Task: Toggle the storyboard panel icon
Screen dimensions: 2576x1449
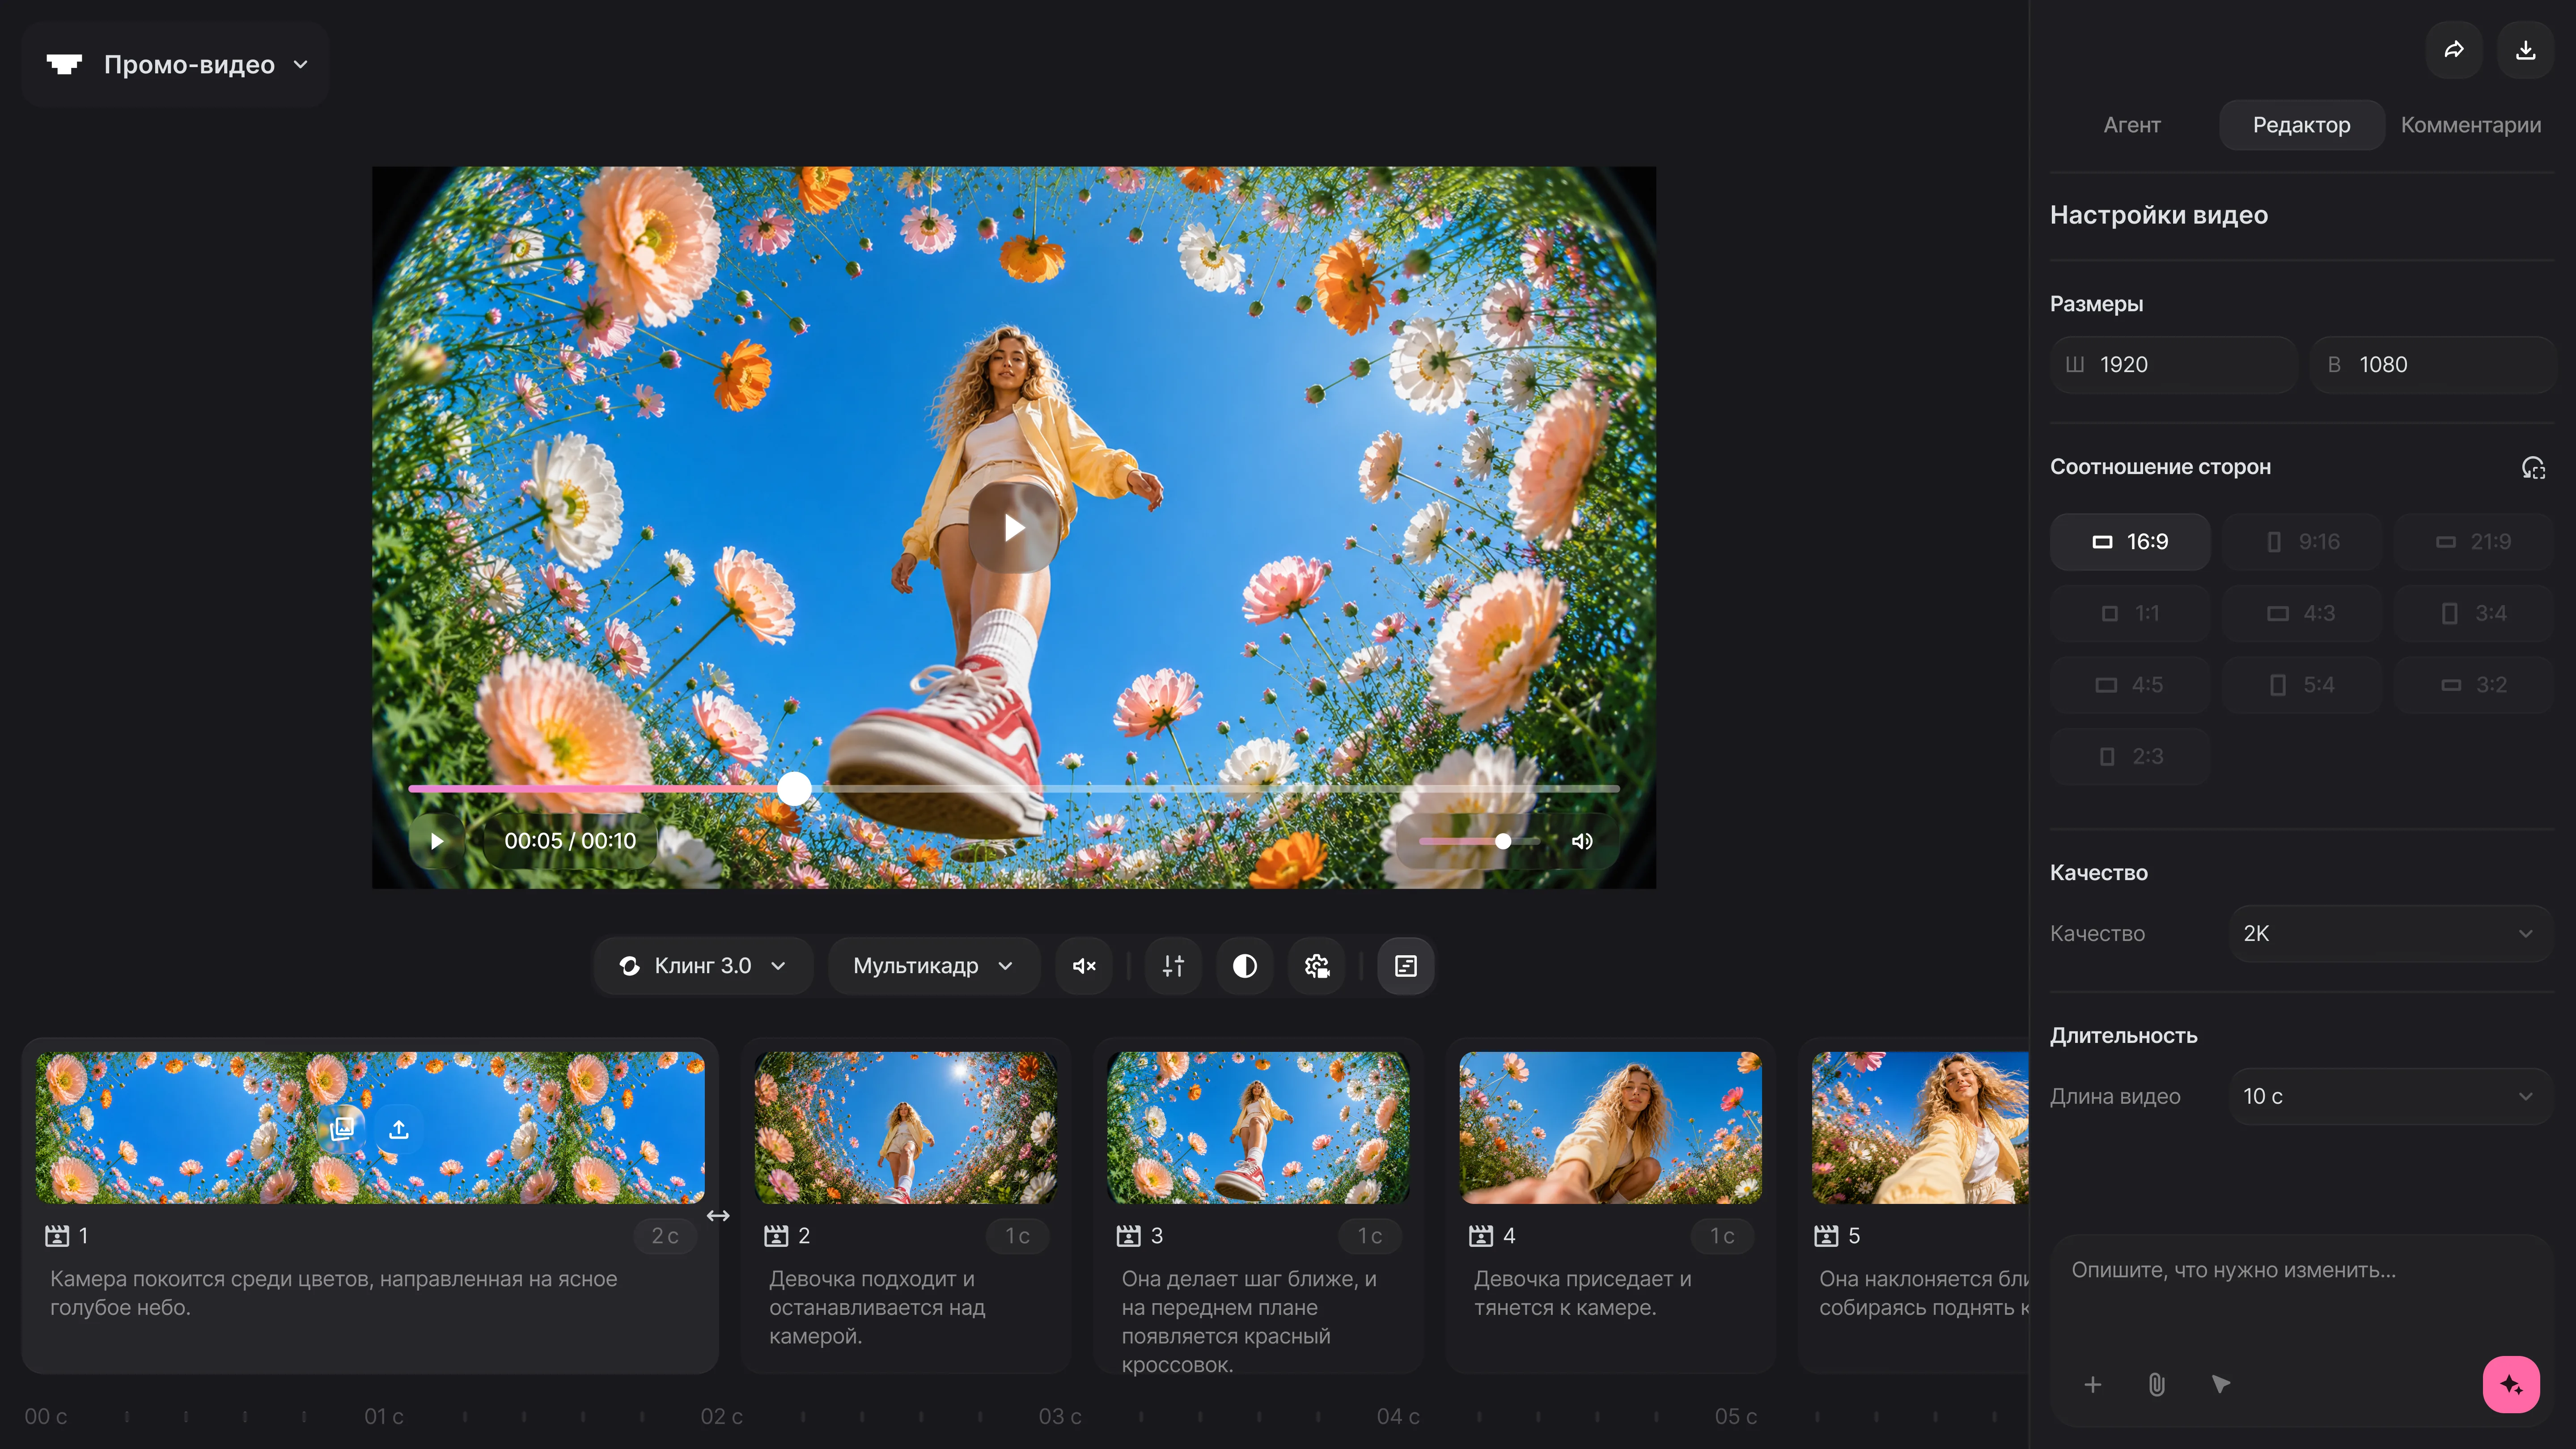Action: [x=1406, y=966]
